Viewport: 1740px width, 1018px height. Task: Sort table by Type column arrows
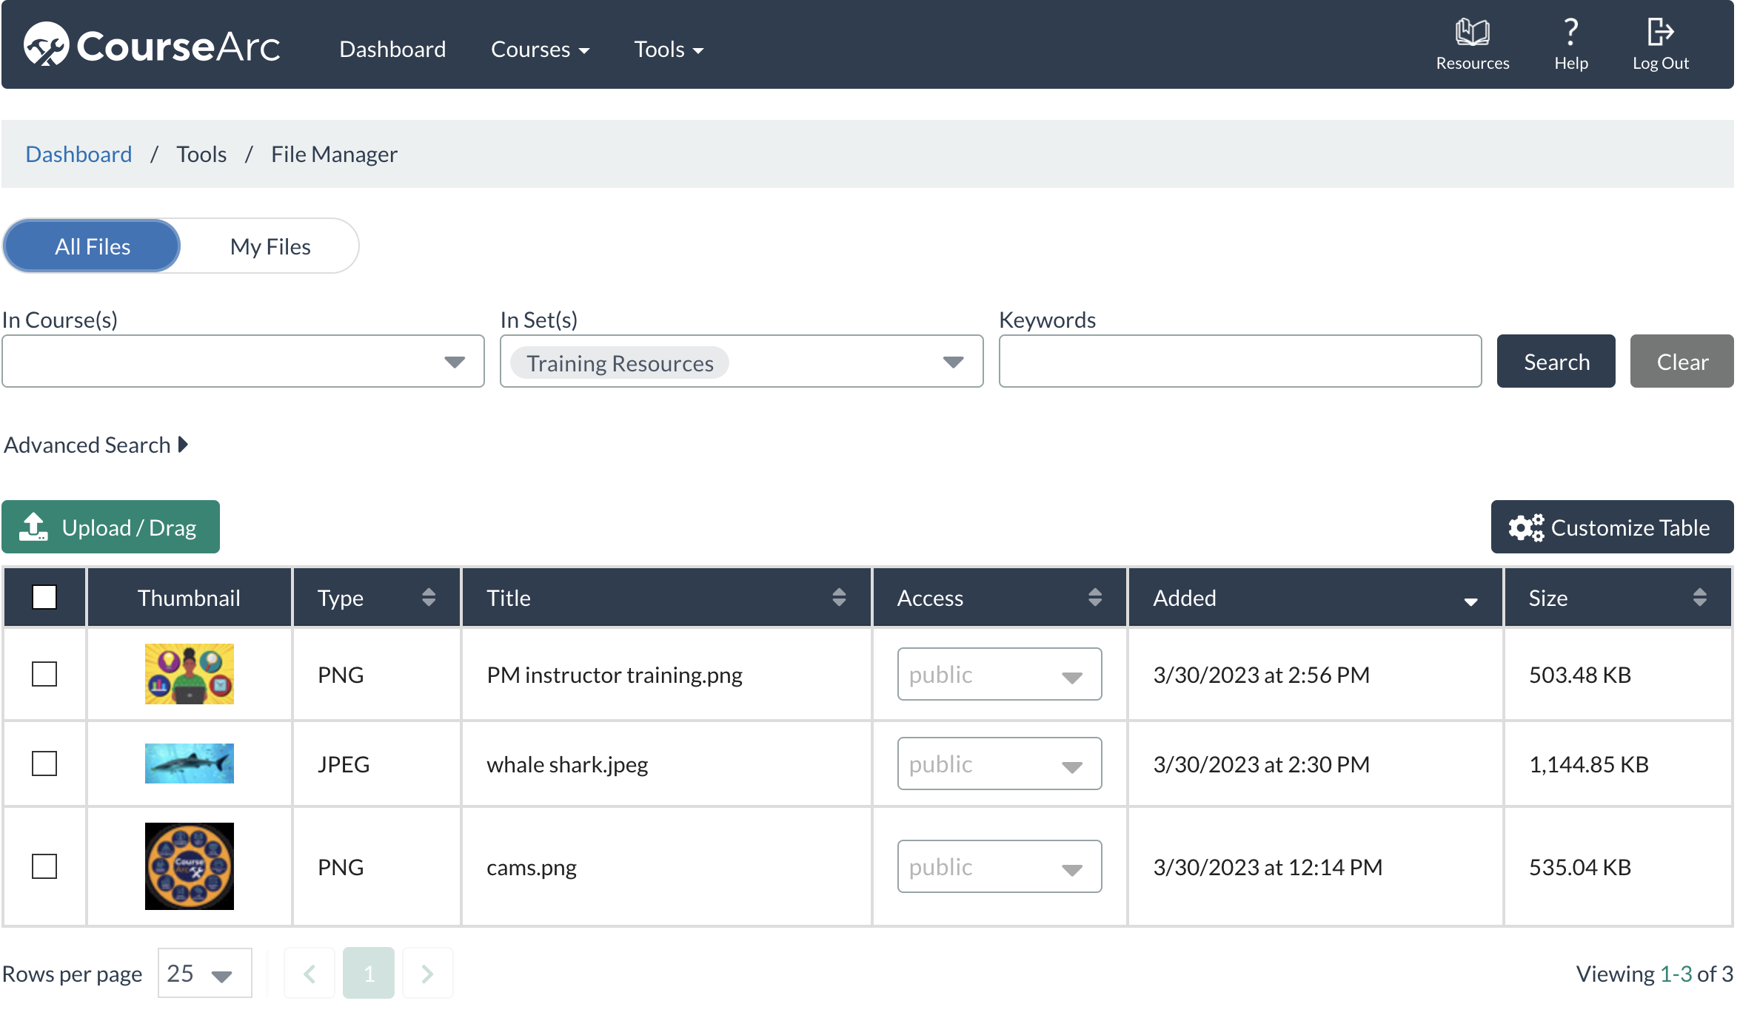(428, 597)
